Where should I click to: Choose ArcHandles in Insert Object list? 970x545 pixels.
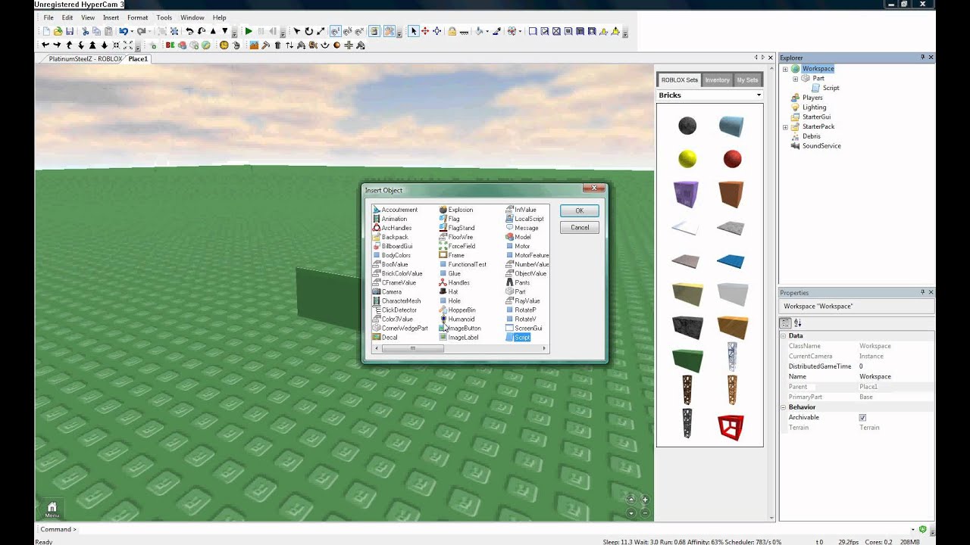pyautogui.click(x=392, y=228)
